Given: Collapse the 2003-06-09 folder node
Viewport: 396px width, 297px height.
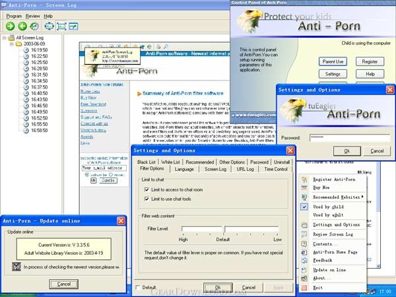Looking at the screenshot, I should (x=11, y=44).
